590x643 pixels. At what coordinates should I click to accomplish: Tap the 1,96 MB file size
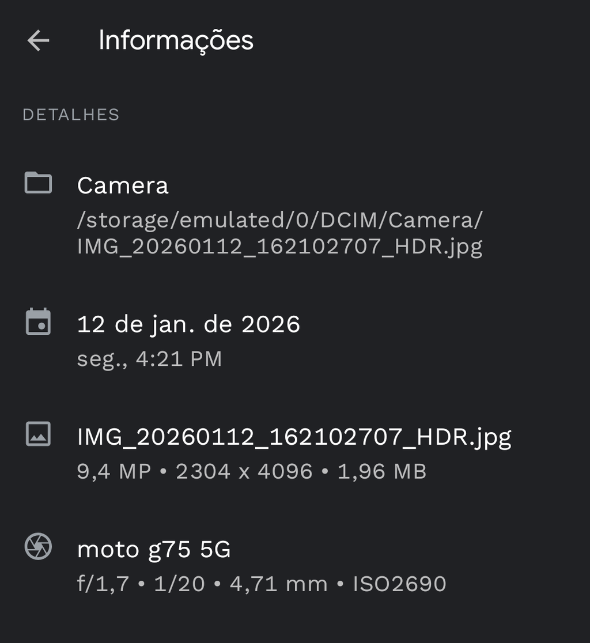[381, 471]
